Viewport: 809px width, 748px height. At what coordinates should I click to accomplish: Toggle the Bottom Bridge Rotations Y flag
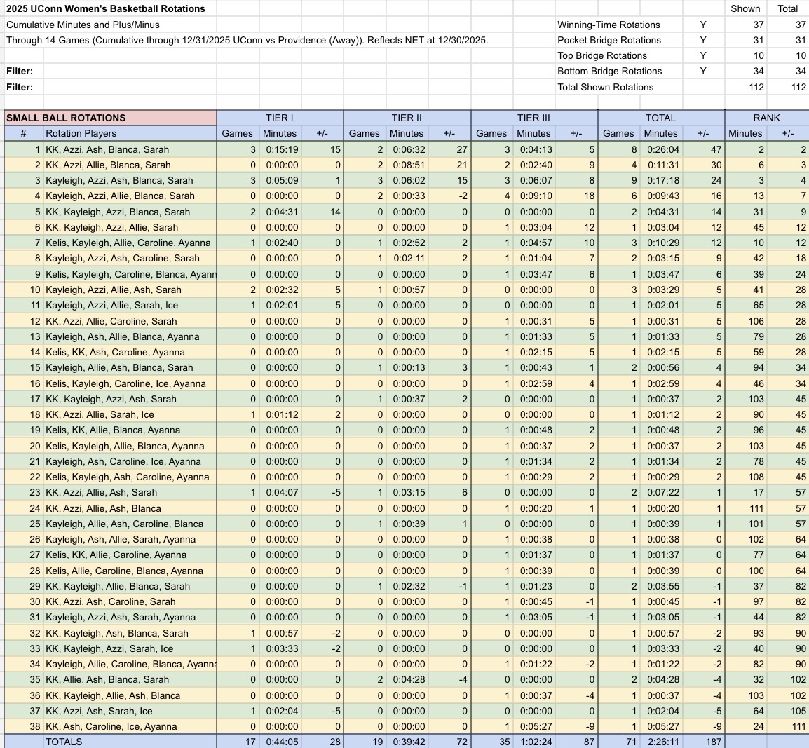click(703, 71)
